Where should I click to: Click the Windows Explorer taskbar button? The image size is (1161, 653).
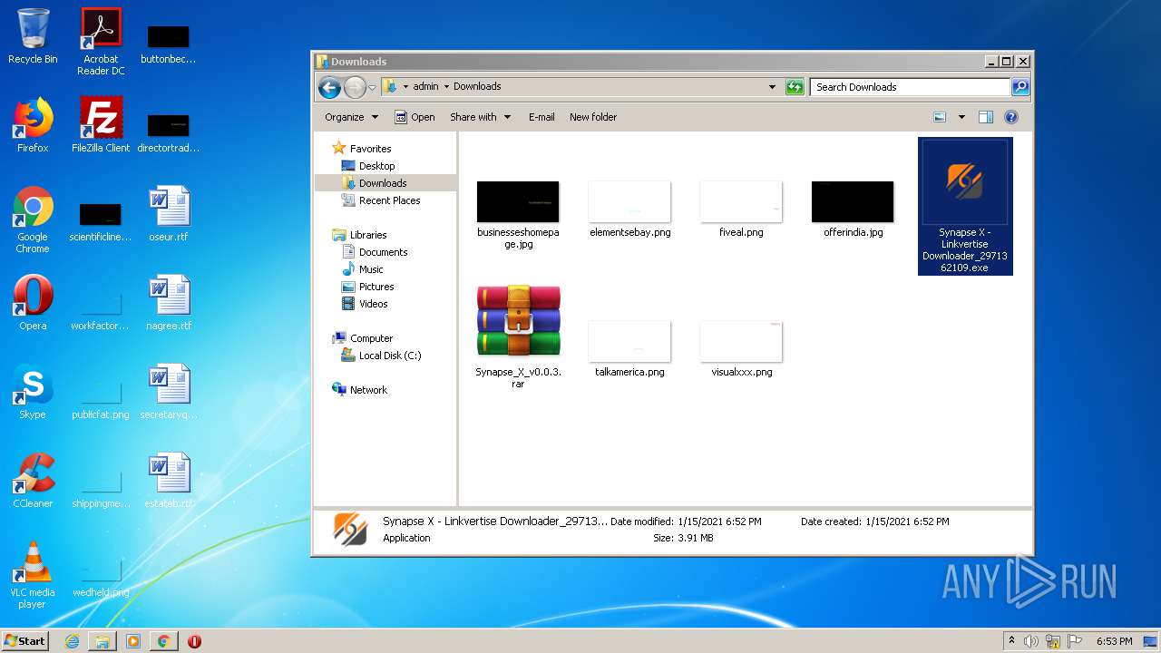[102, 641]
